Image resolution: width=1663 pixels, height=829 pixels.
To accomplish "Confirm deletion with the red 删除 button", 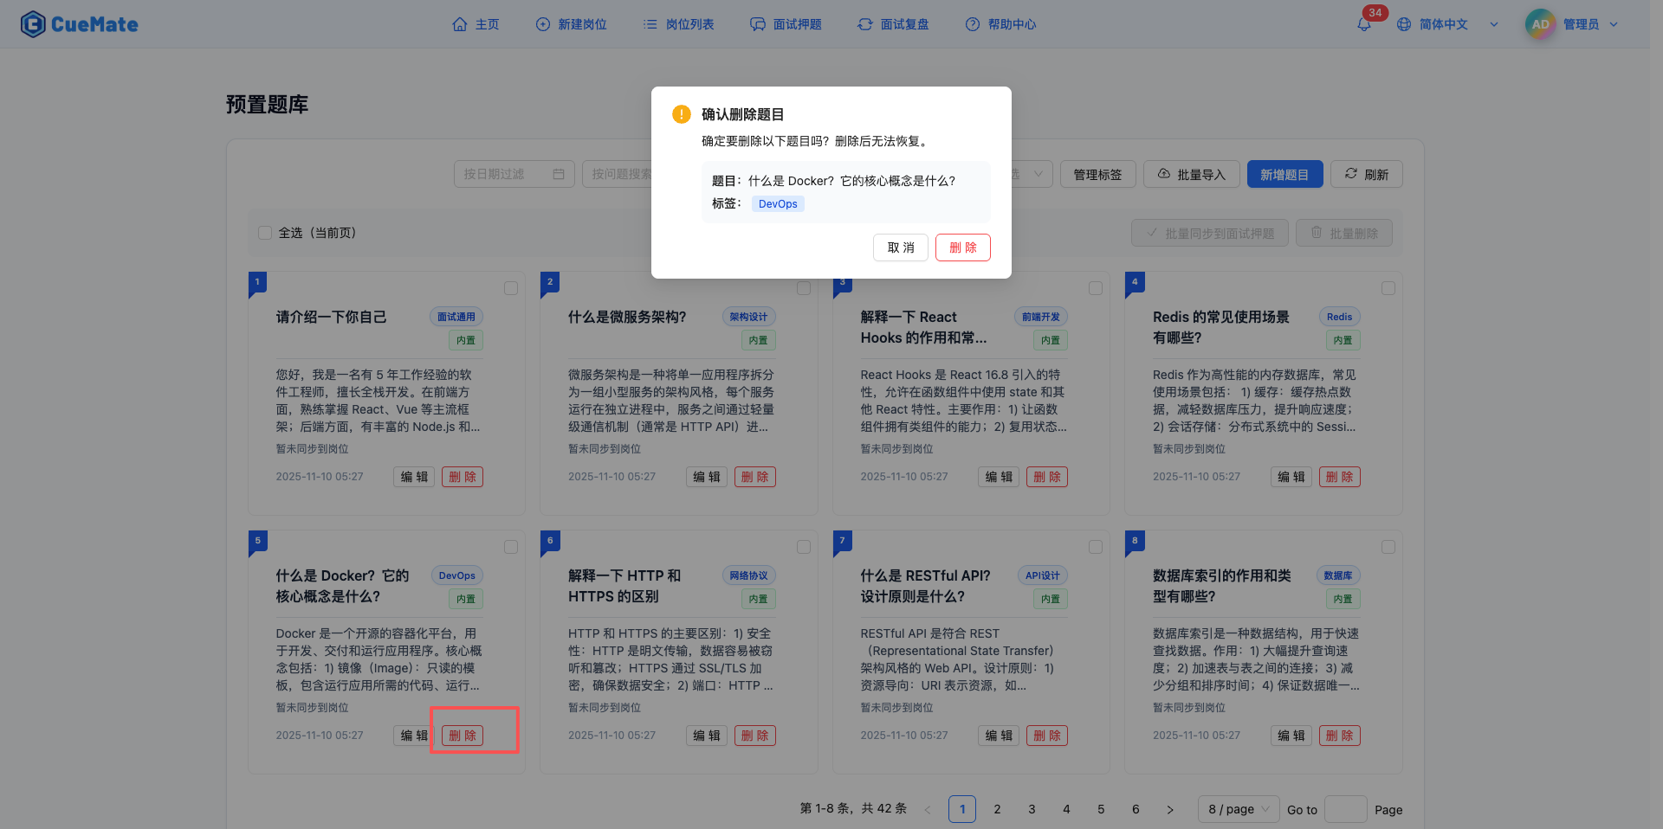I will tap(962, 247).
